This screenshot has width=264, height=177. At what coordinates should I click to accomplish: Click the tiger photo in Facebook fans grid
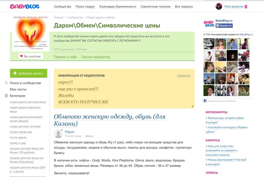tap(244, 90)
